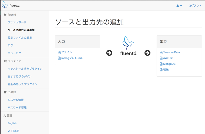
Task: Click the プラグイン section label
Action: click(14, 61)
